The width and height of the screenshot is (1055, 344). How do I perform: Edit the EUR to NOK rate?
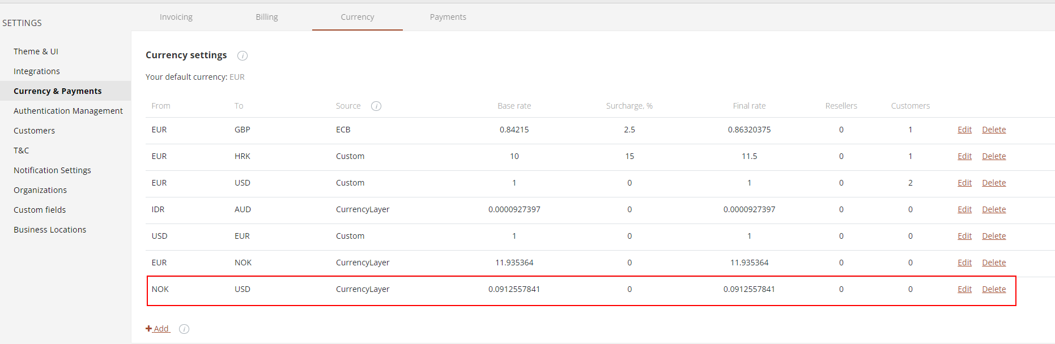[964, 263]
